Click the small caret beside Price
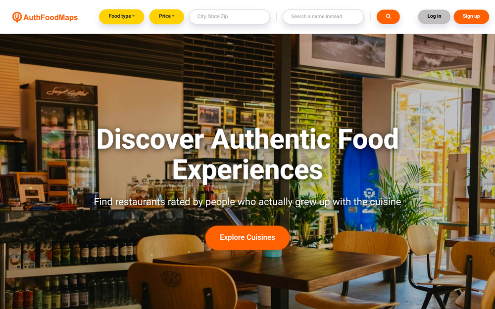The image size is (495, 309). point(173,16)
